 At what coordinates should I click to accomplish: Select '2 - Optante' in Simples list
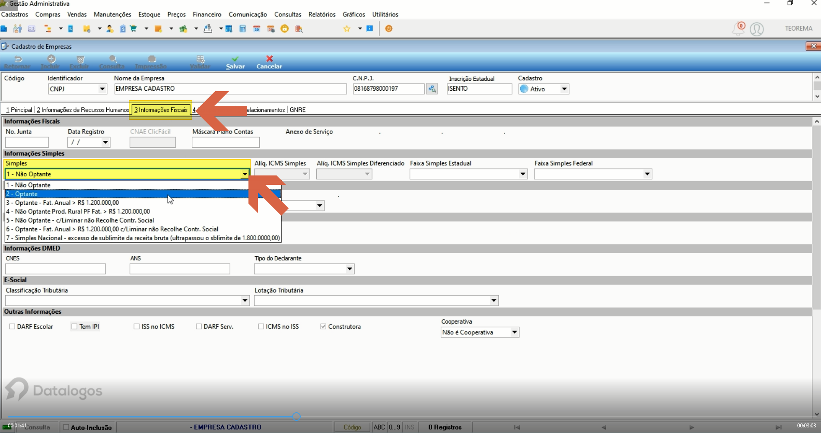[x=143, y=194]
